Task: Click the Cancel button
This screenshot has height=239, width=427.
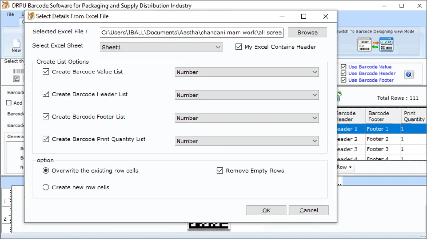Action: (309, 210)
